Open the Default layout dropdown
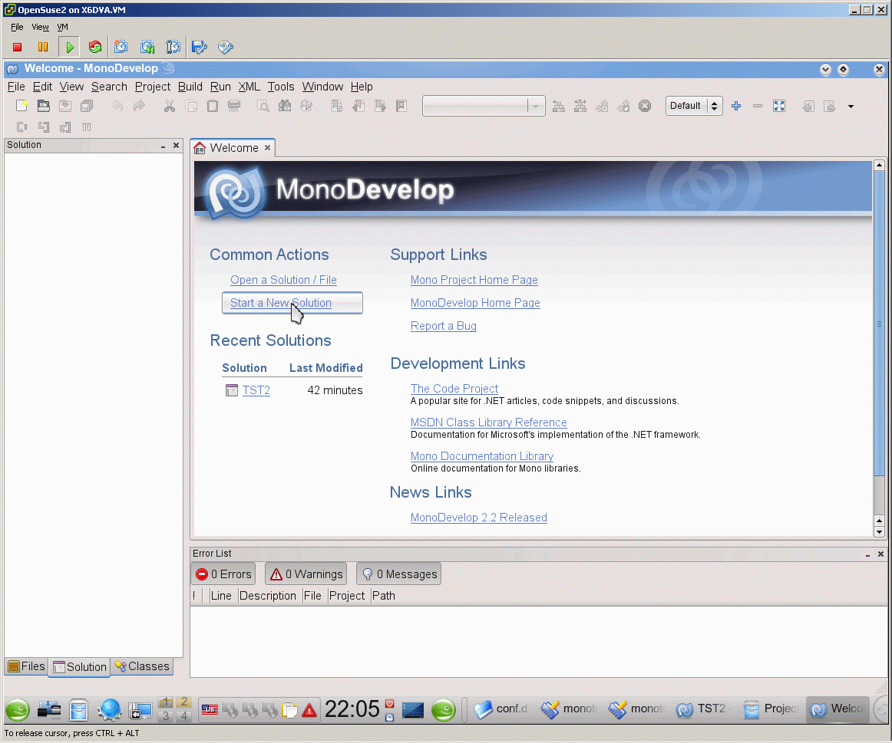The height and width of the screenshot is (743, 892). (694, 106)
